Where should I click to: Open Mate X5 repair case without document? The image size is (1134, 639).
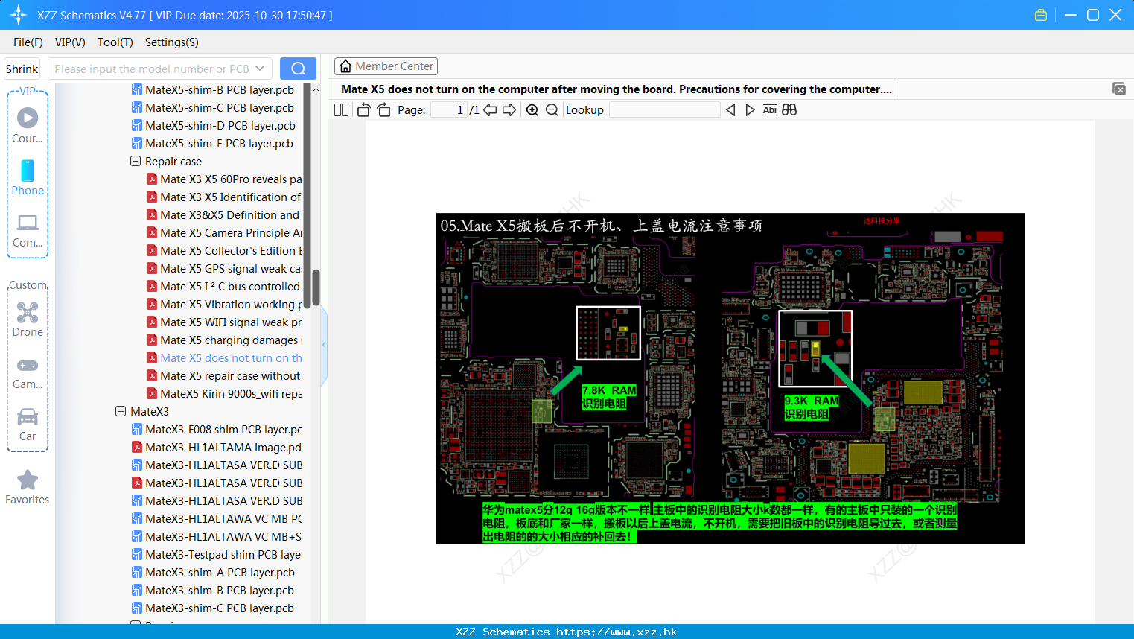pos(223,375)
